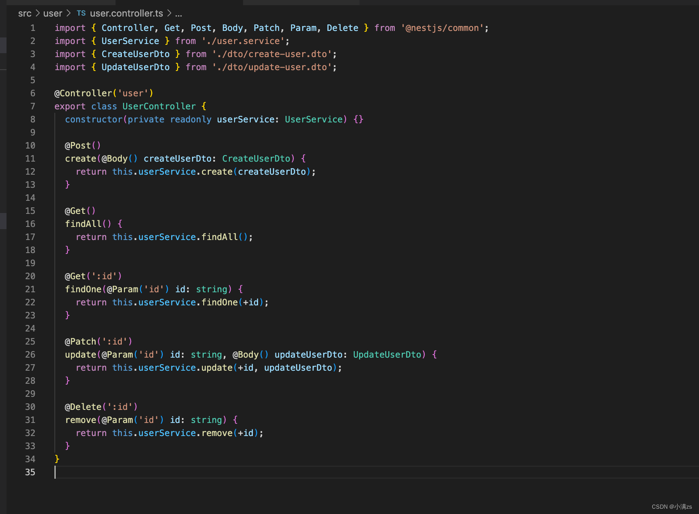Image resolution: width=699 pixels, height=514 pixels.
Task: Click the closing class brace on line 34
Action: [x=57, y=459]
